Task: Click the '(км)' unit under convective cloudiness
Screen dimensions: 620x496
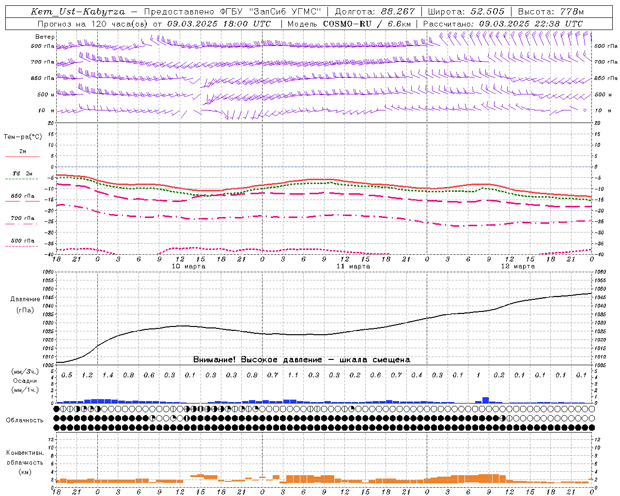Action: tap(25, 472)
